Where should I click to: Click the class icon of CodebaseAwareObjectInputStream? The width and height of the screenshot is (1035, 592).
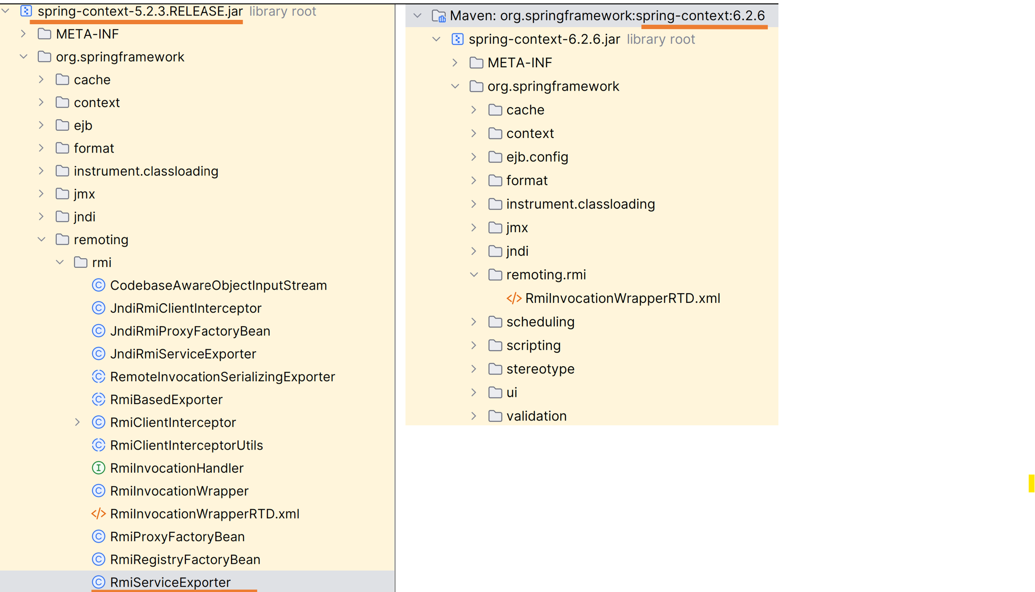98,285
